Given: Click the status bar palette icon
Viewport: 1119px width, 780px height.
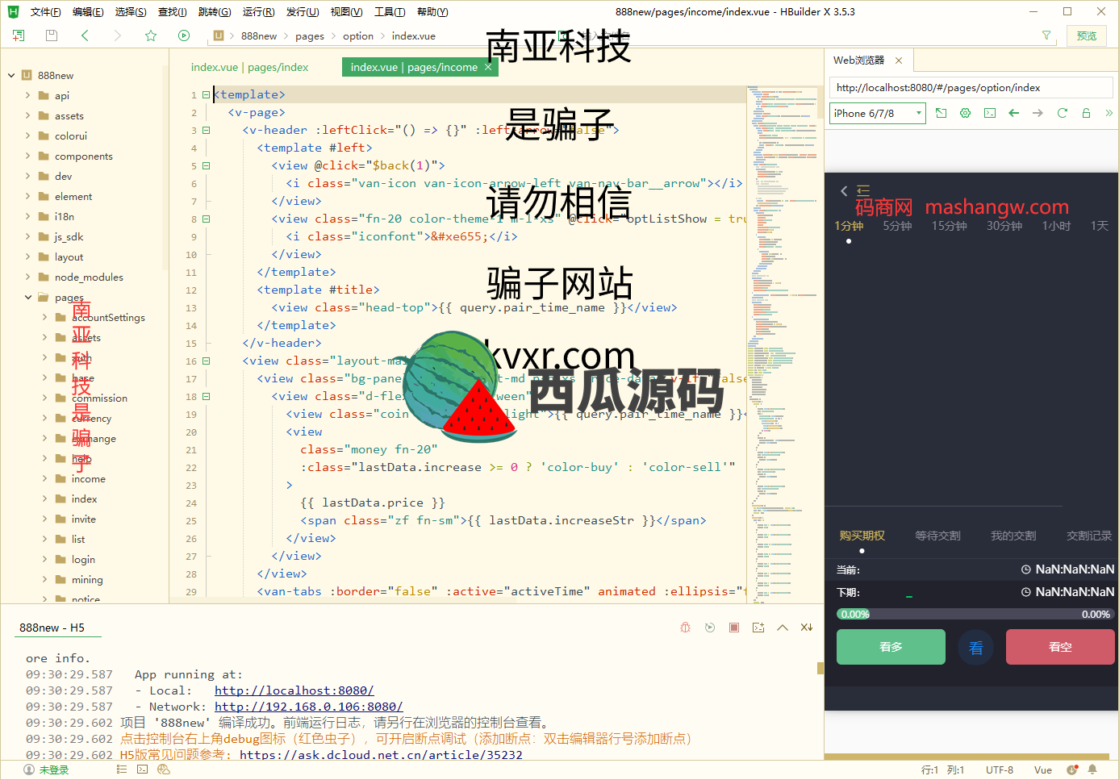Looking at the screenshot, I should pos(164,770).
